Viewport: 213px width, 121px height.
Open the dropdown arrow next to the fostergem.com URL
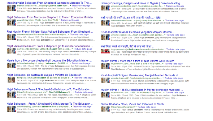pyautogui.click(x=73, y=92)
